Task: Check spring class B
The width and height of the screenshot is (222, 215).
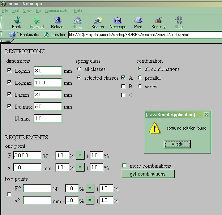Action: [123, 86]
